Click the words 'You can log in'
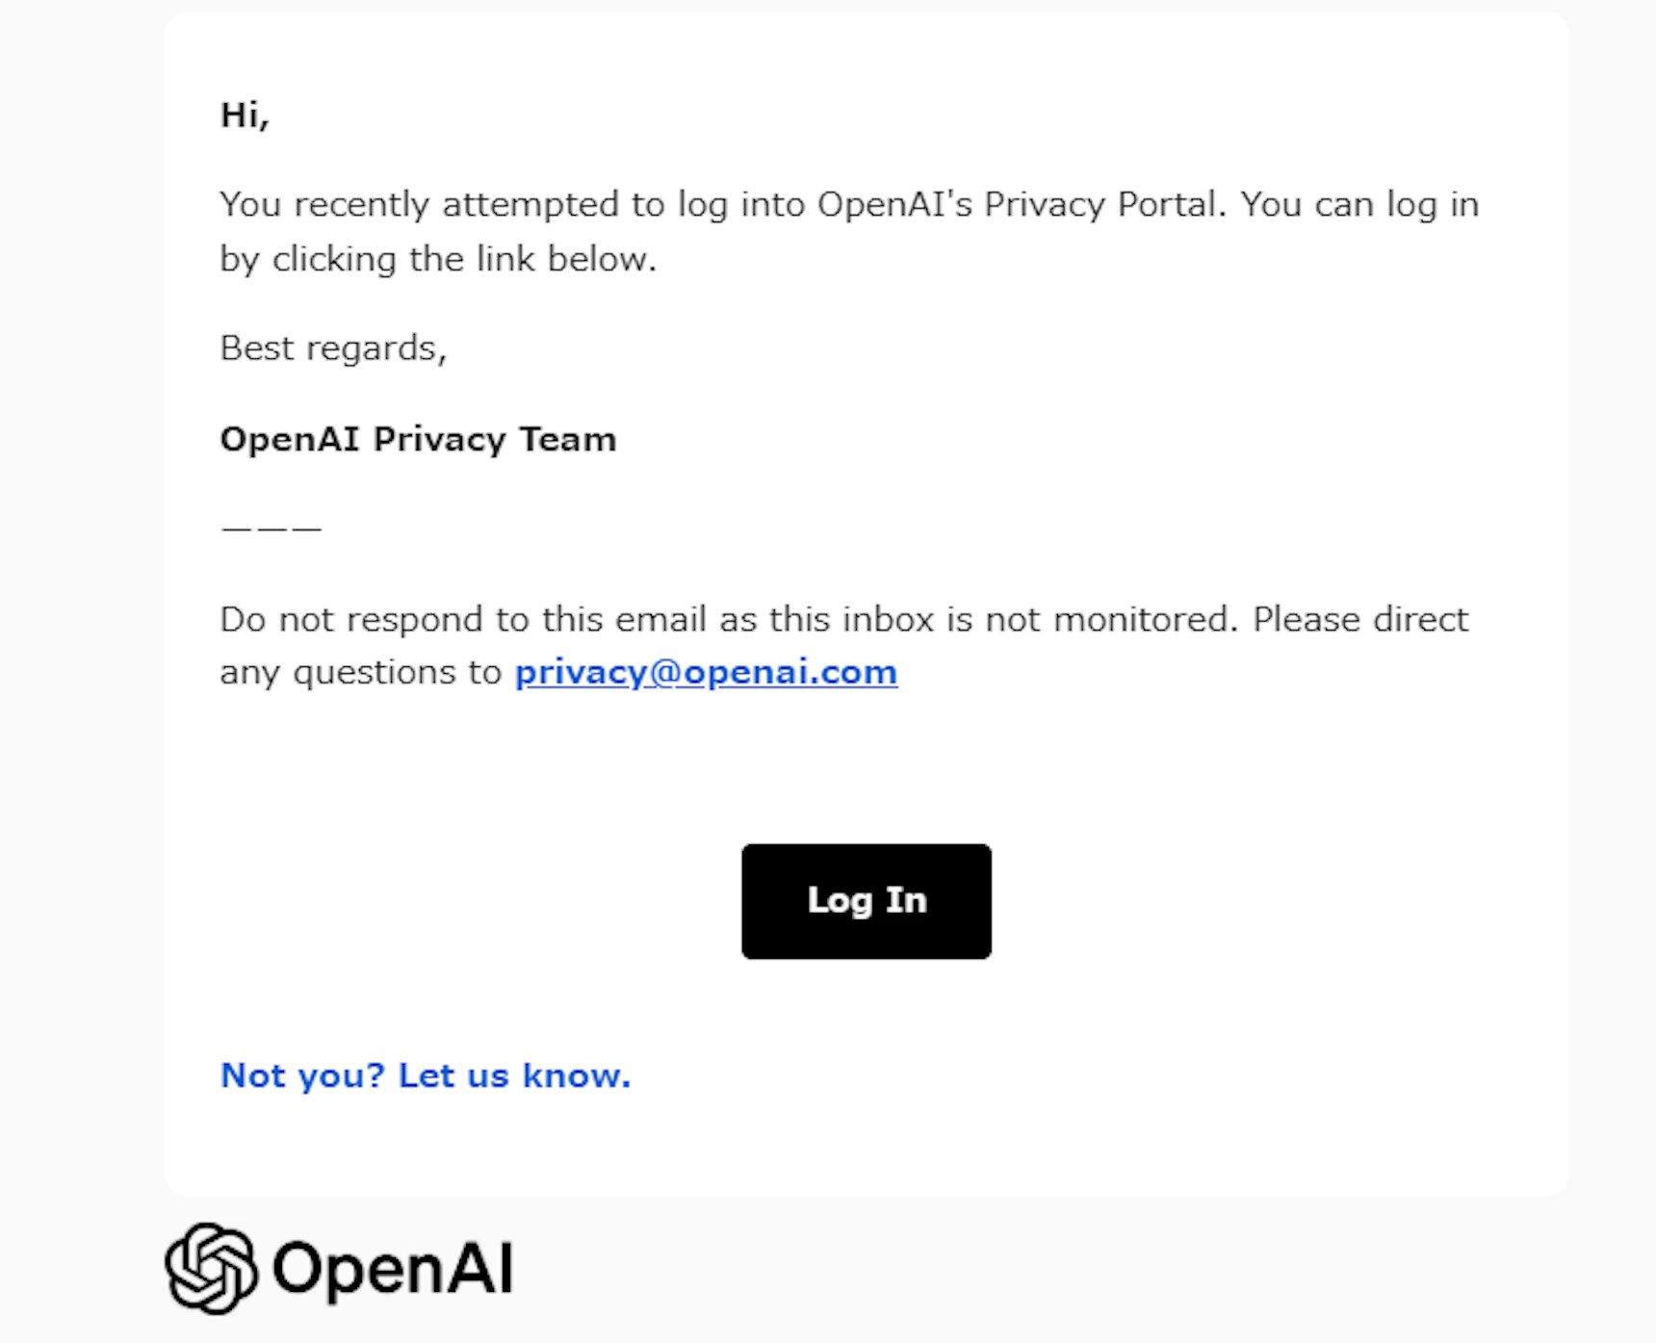The height and width of the screenshot is (1343, 1656). point(1359,205)
